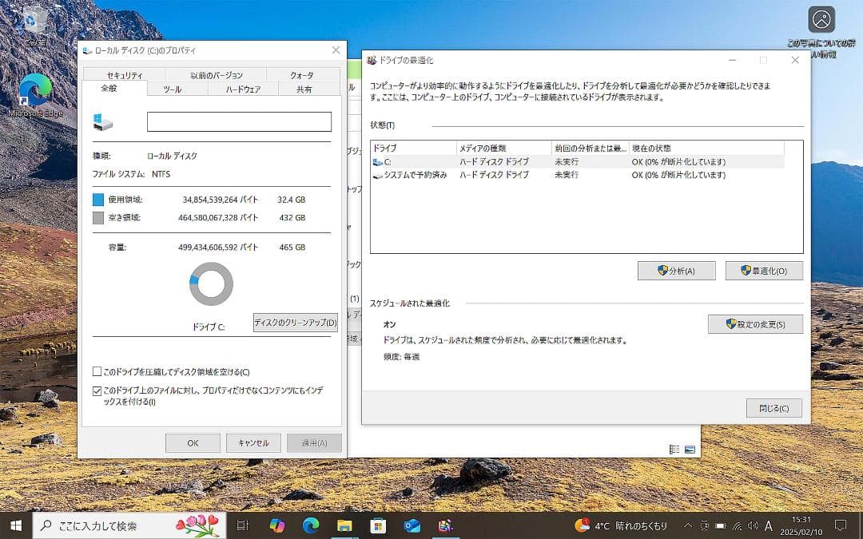Click the drive label input field

[238, 121]
